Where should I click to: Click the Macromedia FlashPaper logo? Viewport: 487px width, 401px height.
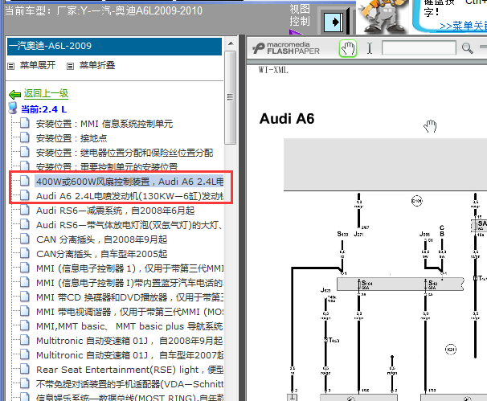tap(286, 48)
